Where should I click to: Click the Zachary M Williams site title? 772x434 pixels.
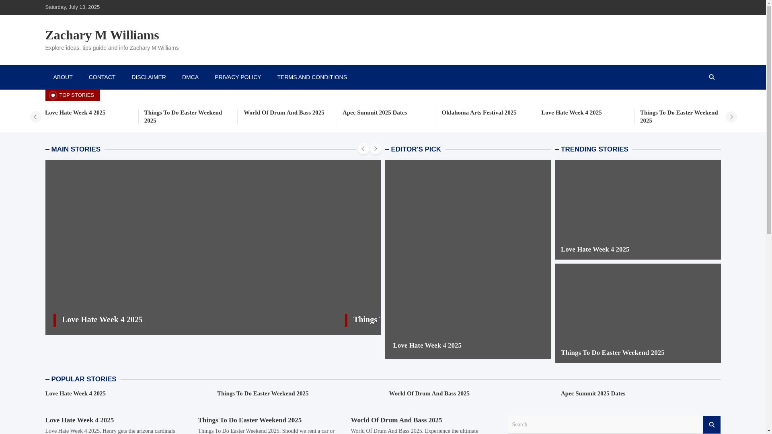(x=102, y=35)
